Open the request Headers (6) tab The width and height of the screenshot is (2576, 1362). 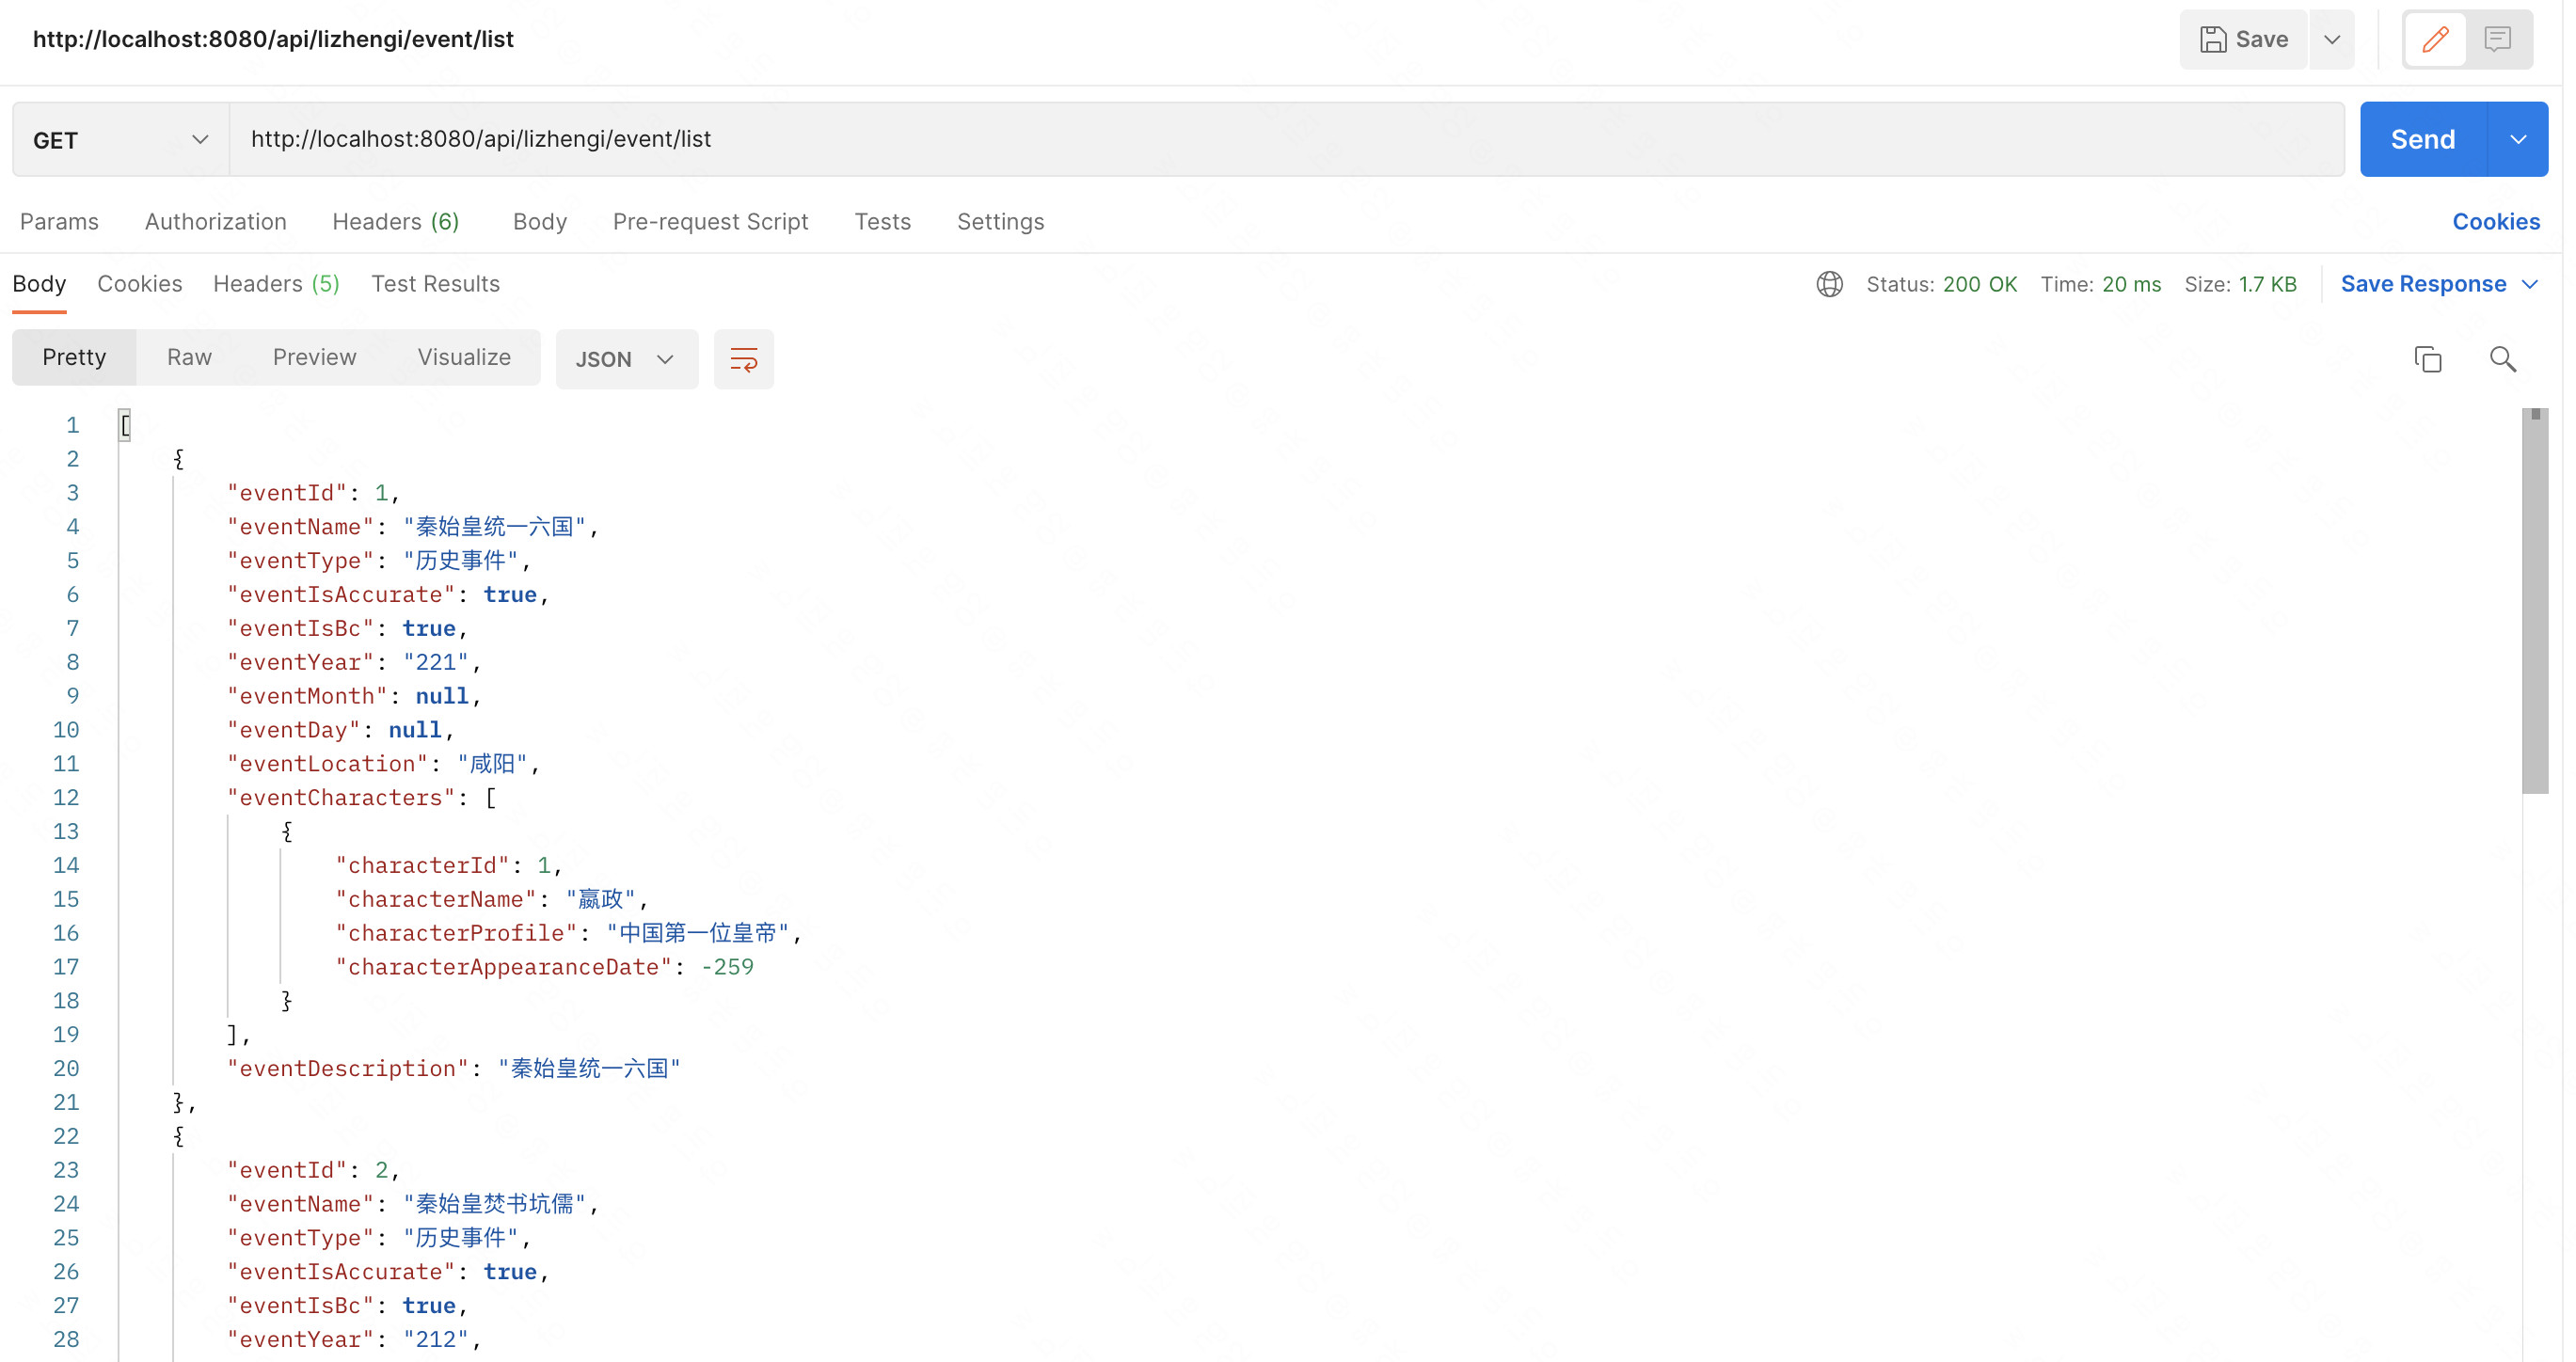[395, 222]
